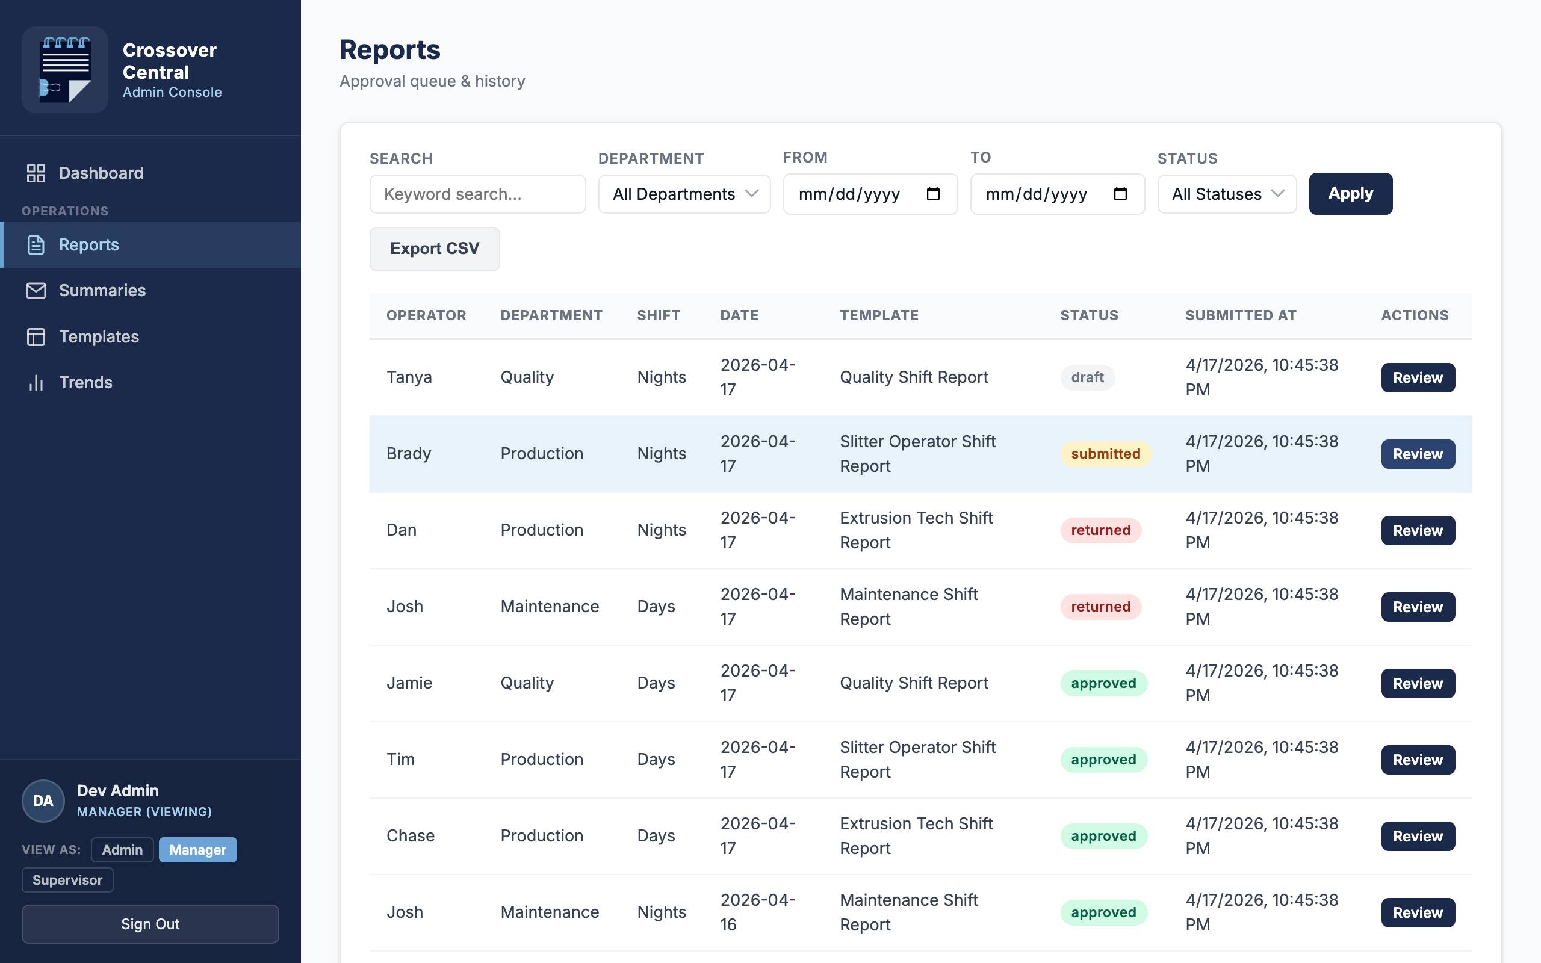Image resolution: width=1541 pixels, height=963 pixels.
Task: Click Jamie's approved status badge
Action: tap(1103, 683)
